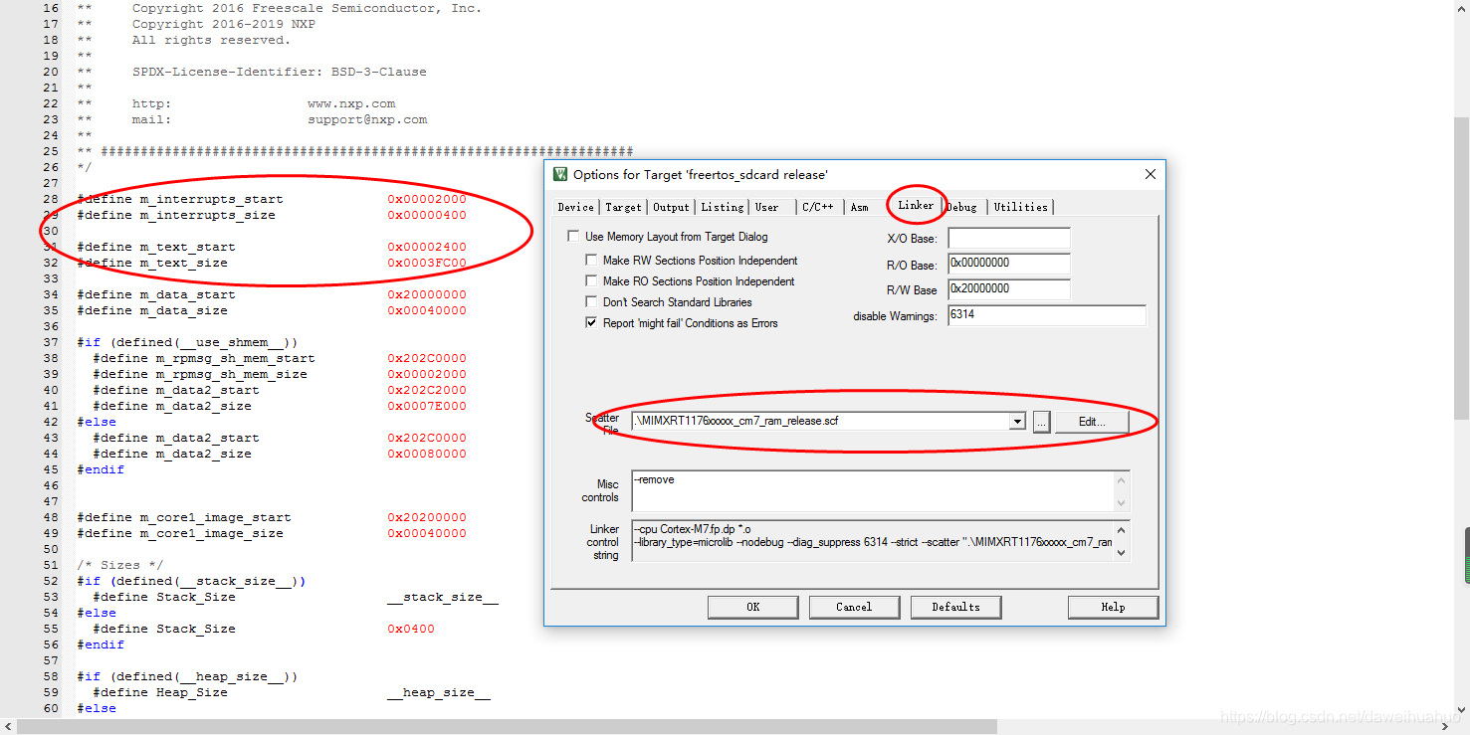This screenshot has width=1470, height=735.
Task: Click value 0x0007E000 on line 41
Action: [427, 406]
